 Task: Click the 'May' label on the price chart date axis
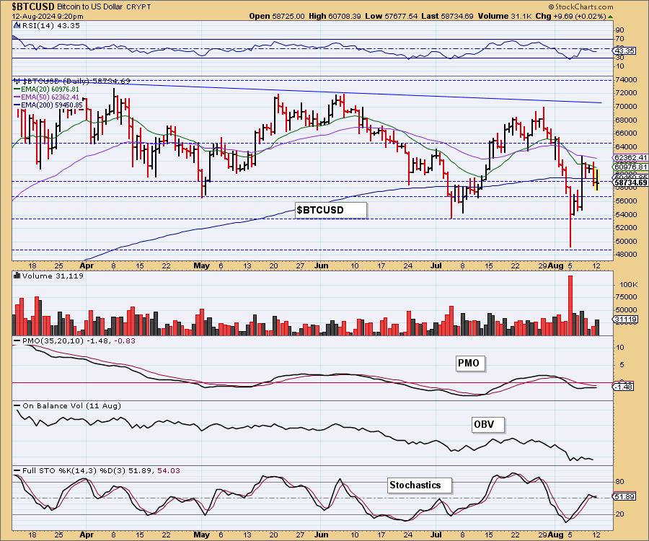[x=202, y=265]
